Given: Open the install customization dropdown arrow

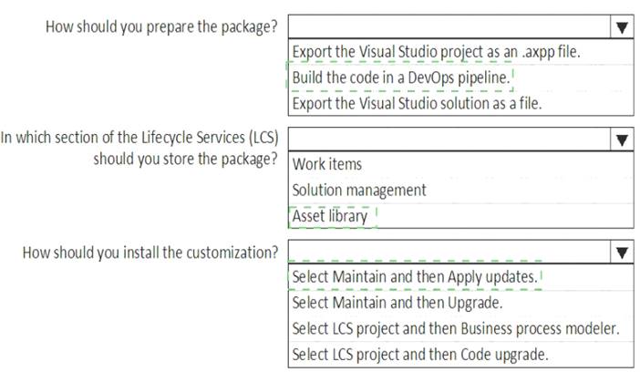Looking at the screenshot, I should [x=622, y=253].
